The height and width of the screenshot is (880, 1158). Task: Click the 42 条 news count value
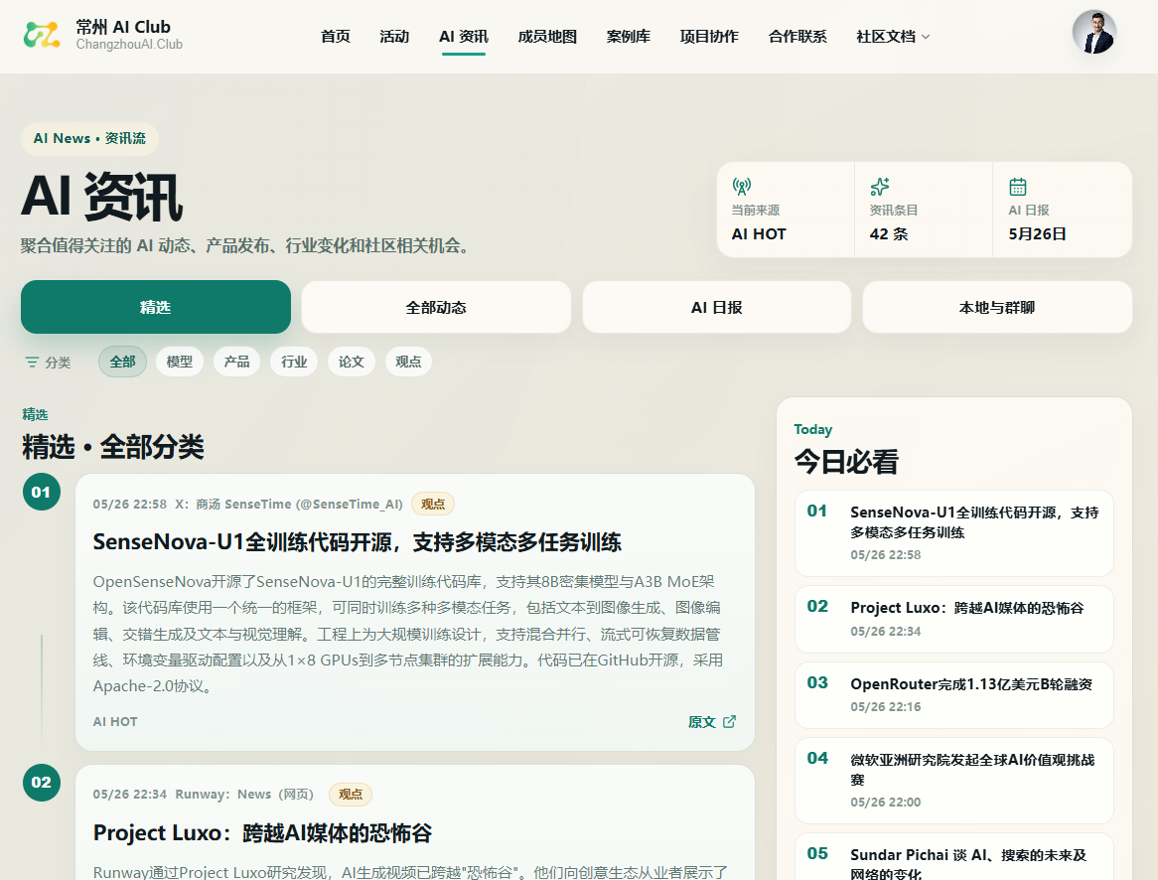pyautogui.click(x=889, y=234)
